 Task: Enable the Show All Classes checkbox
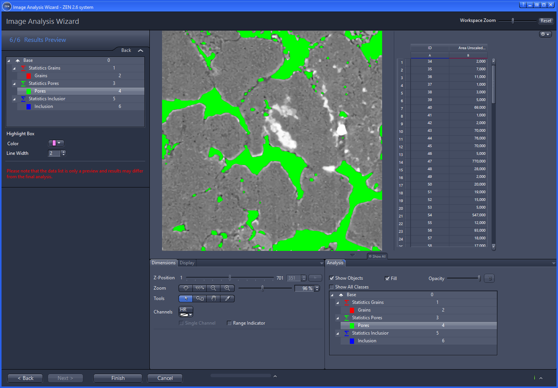[x=332, y=287]
